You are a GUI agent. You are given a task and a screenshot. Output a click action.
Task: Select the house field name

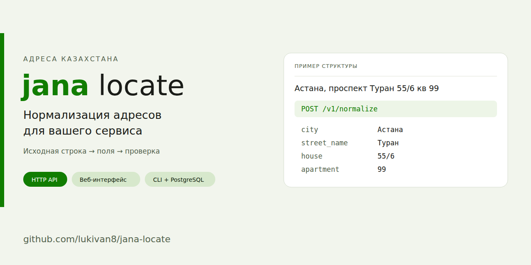(x=312, y=156)
